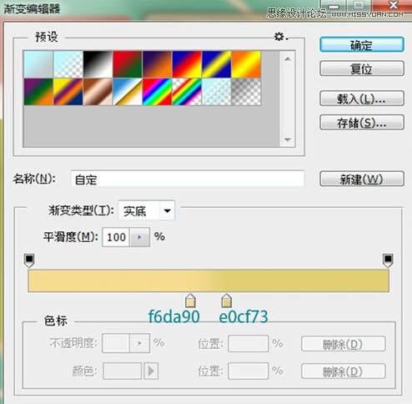Close the gradient editor window
412x404 pixels.
(x=393, y=5)
